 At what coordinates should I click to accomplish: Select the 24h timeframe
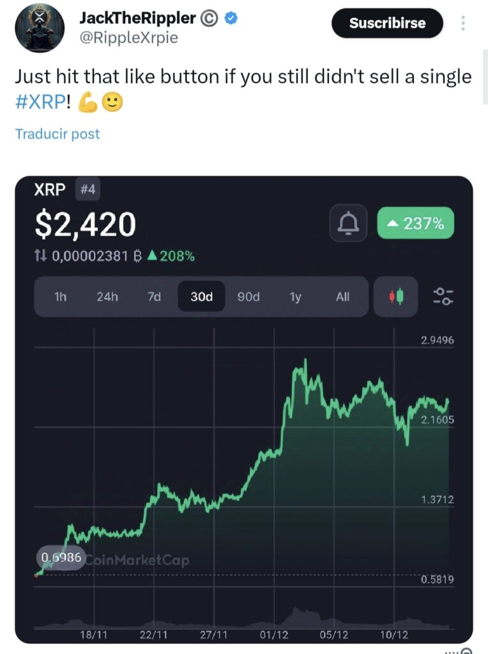click(x=107, y=297)
